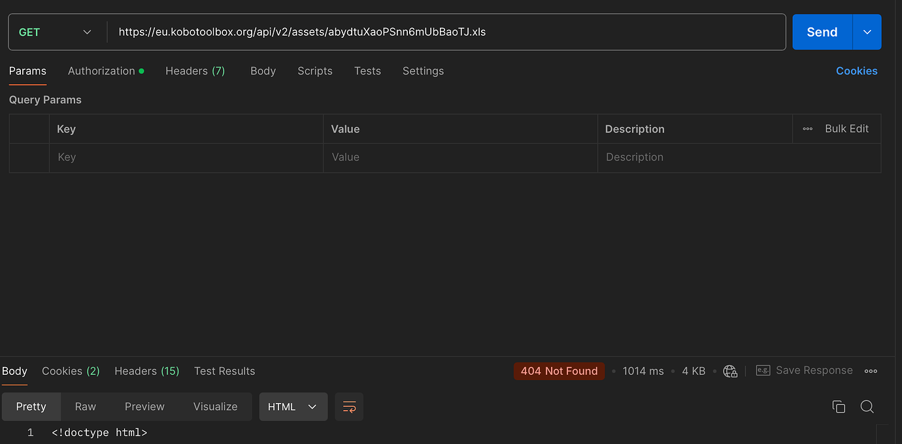Viewport: 902px width, 444px height.
Task: Open more response actions with the ellipsis icon
Action: (x=871, y=370)
